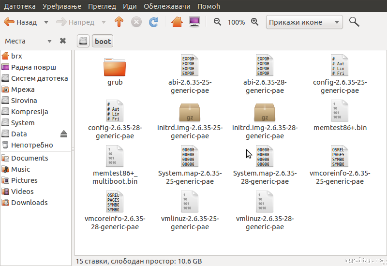Select Sirovina drive in sidebar
The width and height of the screenshot is (387, 266).
[36, 101]
